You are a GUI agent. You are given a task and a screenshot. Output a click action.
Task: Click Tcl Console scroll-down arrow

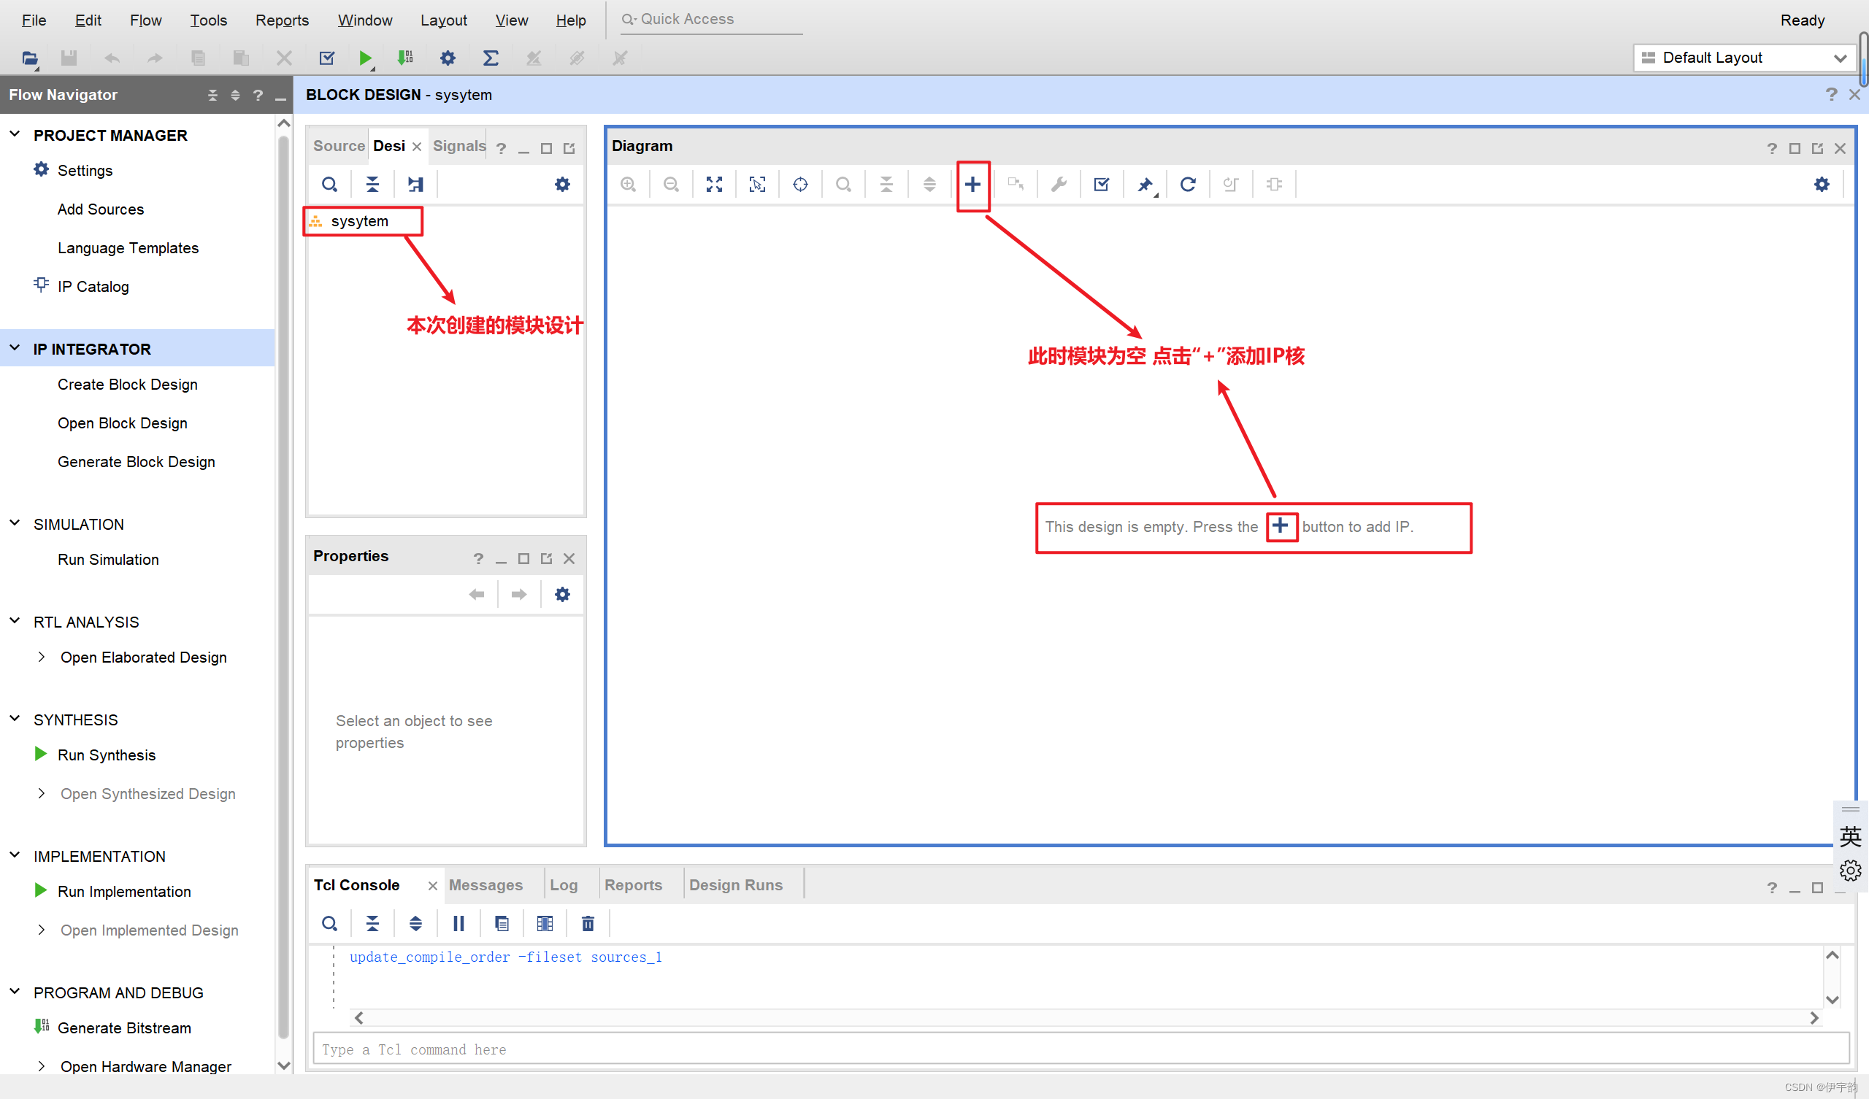[x=1832, y=1000]
